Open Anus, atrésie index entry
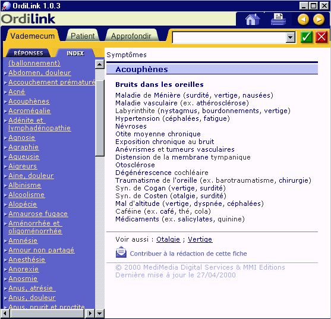This screenshot has width=331, height=319. click(x=32, y=288)
